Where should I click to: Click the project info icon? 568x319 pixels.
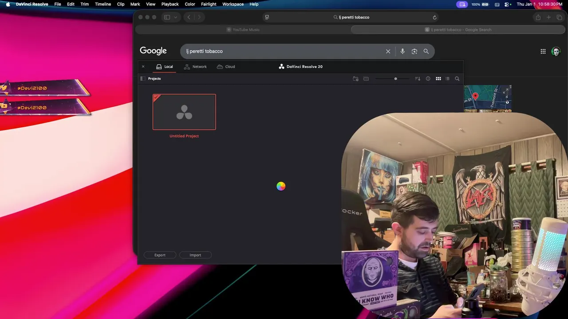point(428,79)
